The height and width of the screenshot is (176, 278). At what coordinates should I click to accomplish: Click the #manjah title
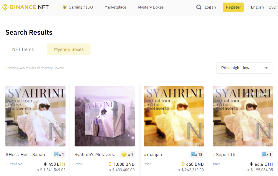point(153,154)
